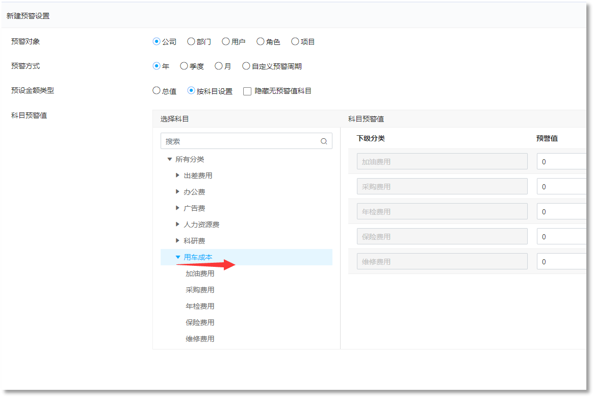Select the 总值 amount type
594x398 pixels.
pyautogui.click(x=157, y=91)
